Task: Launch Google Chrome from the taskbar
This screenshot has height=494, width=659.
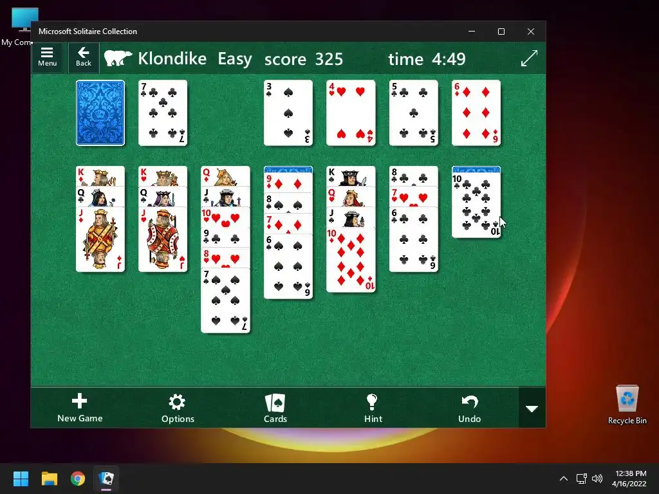Action: click(78, 479)
